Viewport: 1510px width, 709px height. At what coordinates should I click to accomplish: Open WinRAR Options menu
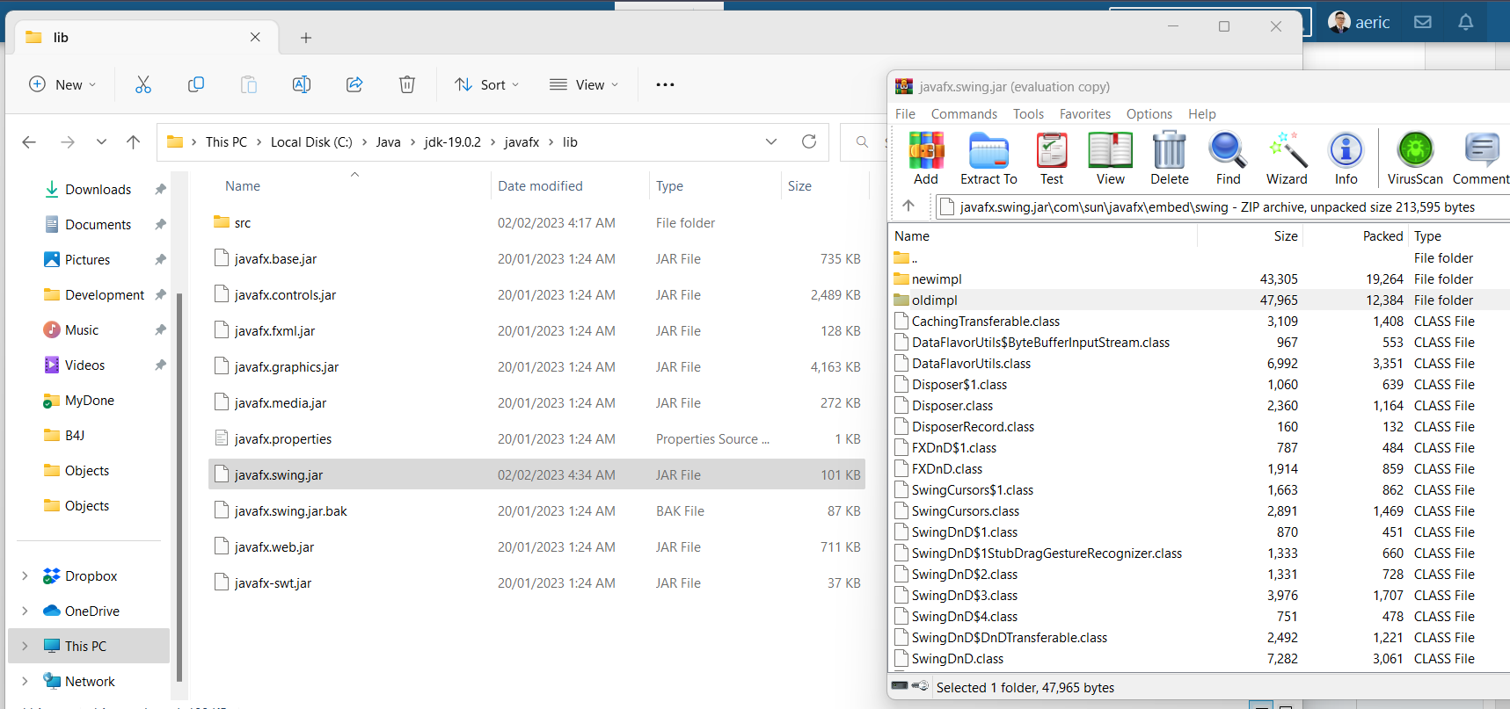pos(1149,113)
